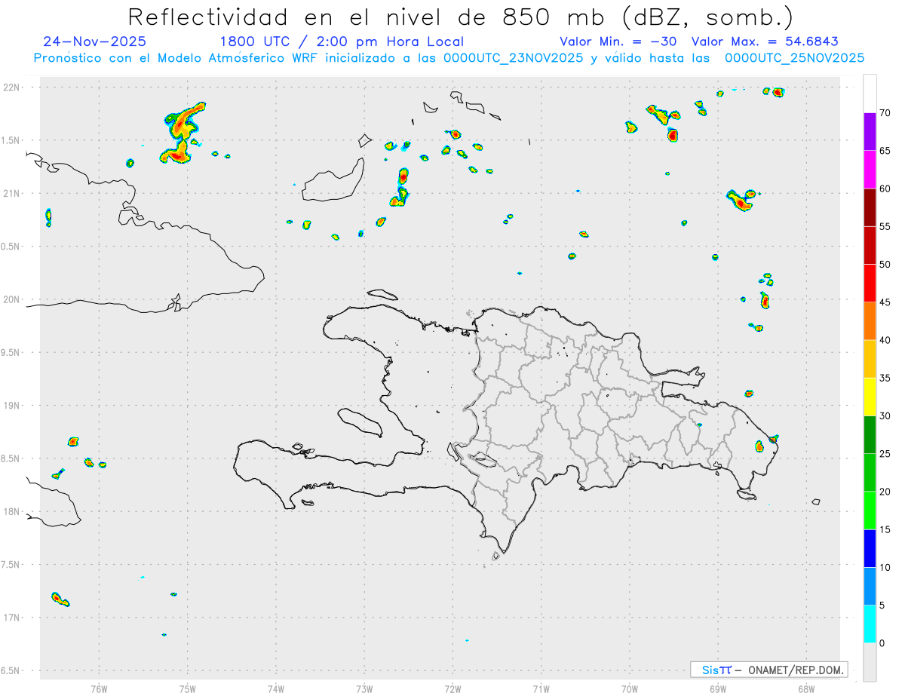
Task: Click the '20N' latitude label
Action: click(x=12, y=299)
